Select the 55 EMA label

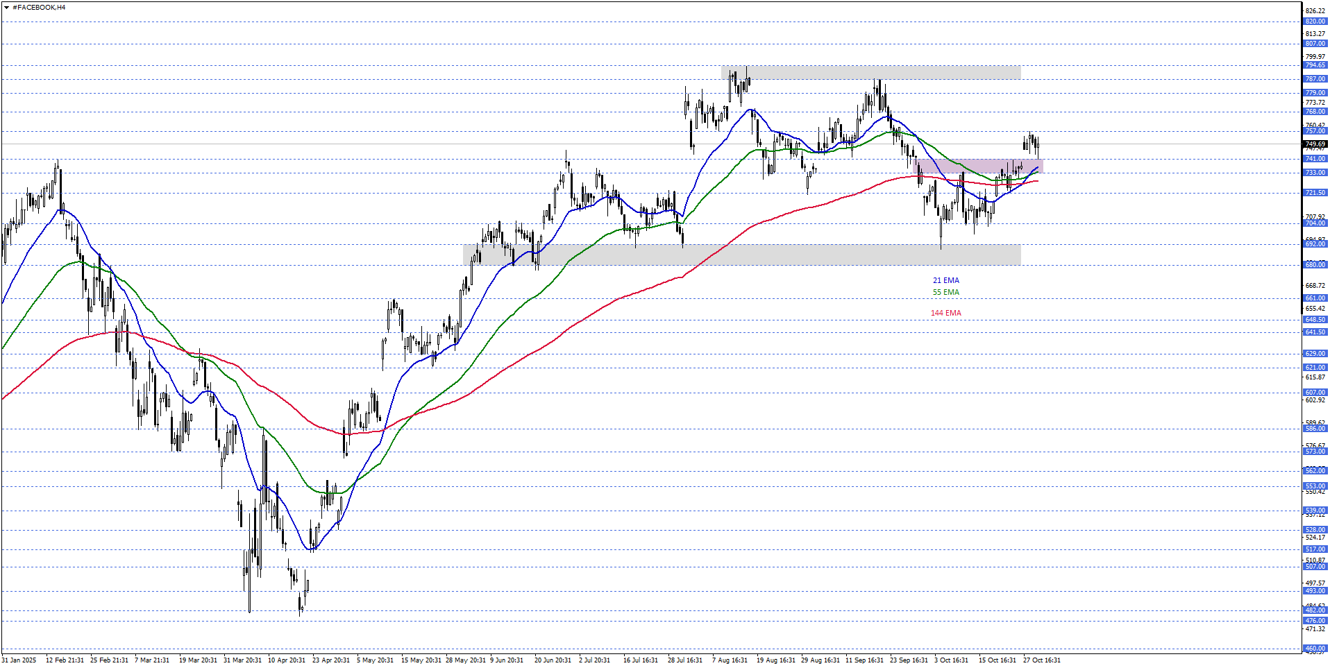pos(945,293)
